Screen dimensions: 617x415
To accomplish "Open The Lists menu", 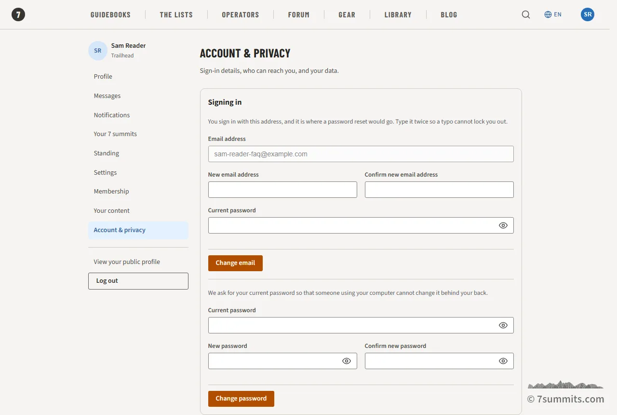I will click(x=176, y=14).
